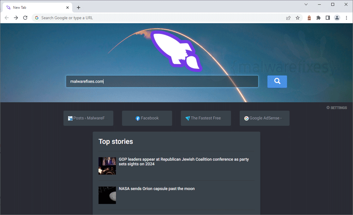353x215 pixels.
Task: Open the GOP conference story thumbnail
Action: click(107, 166)
